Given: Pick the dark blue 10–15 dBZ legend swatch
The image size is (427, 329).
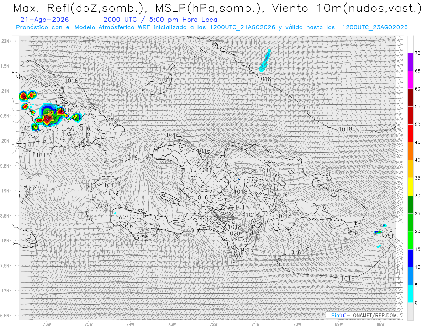Looking at the screenshot, I should 410,258.
